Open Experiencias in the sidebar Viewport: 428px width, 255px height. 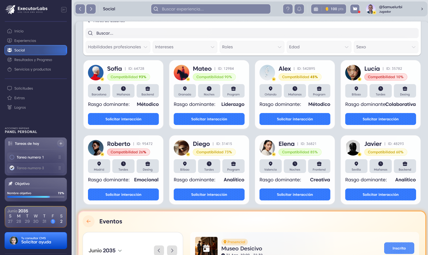(36, 41)
